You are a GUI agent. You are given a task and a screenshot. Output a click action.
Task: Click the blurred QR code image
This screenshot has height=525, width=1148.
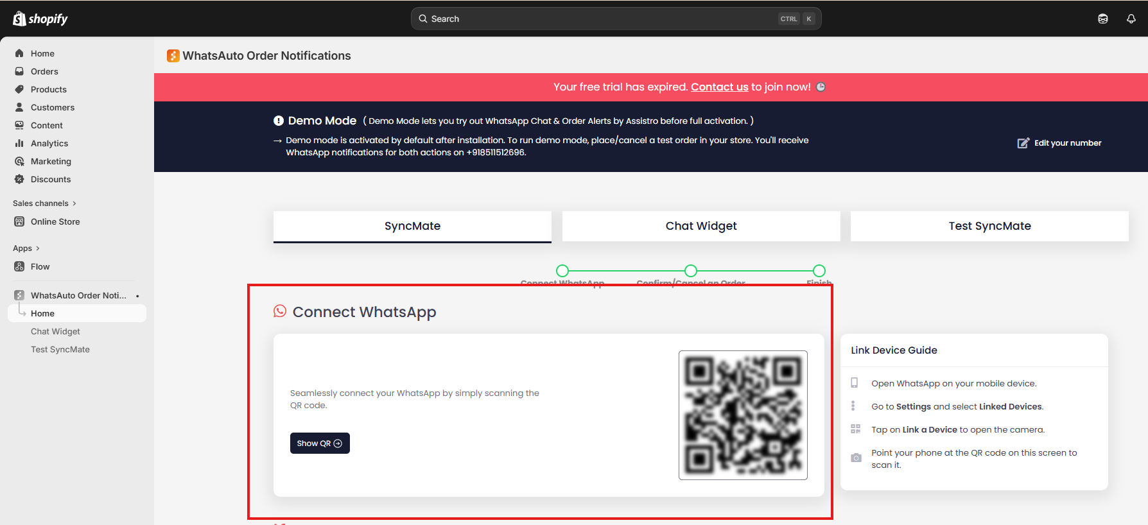pyautogui.click(x=743, y=415)
